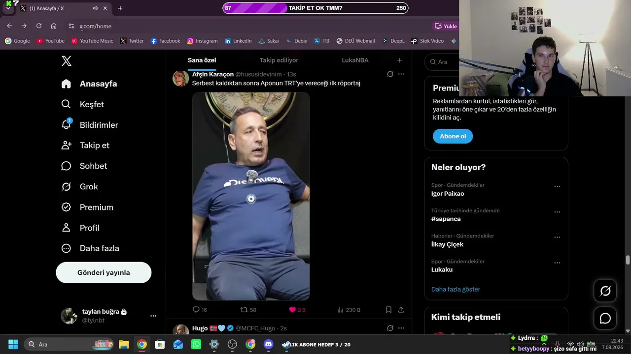631x354 pixels.
Task: Click the Daha fazla göster link
Action: tap(456, 289)
